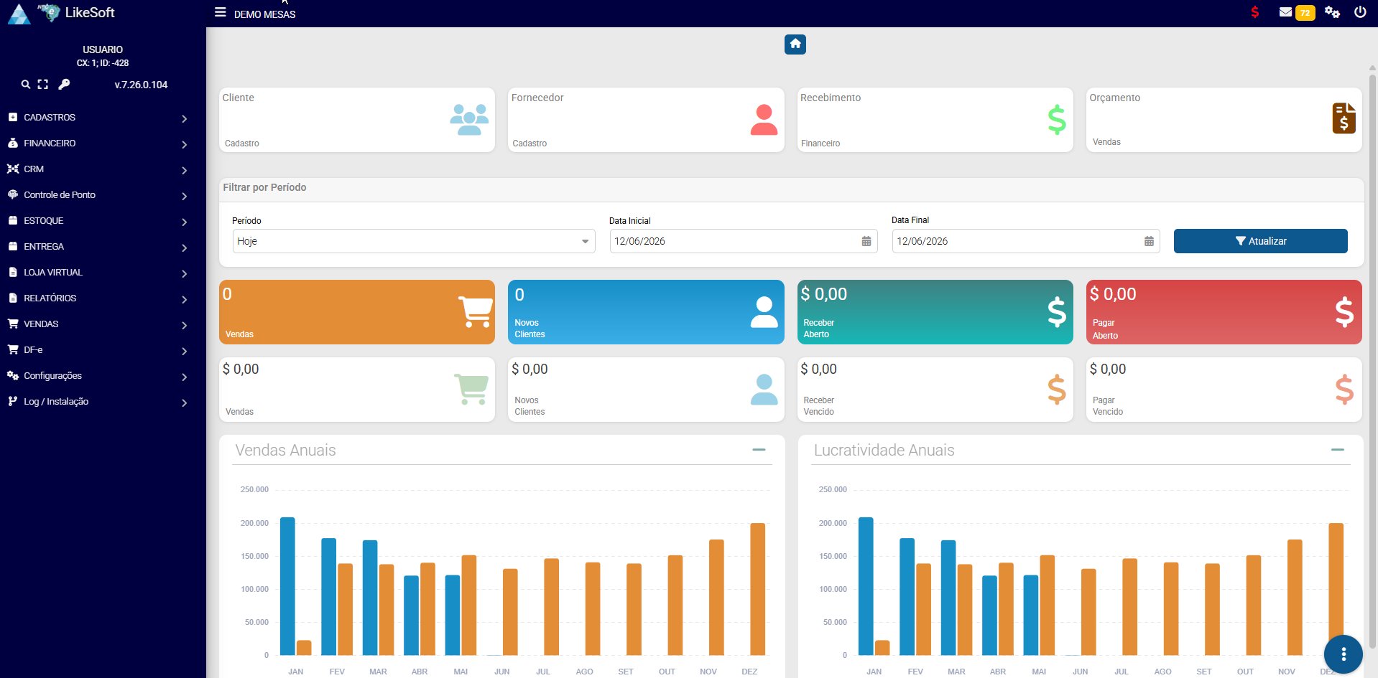
Task: Expand the FINANCEIRO menu chevron
Action: pos(185,145)
